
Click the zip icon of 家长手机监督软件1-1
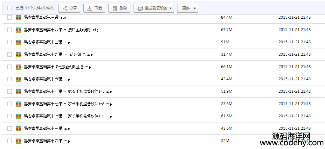point(18,91)
